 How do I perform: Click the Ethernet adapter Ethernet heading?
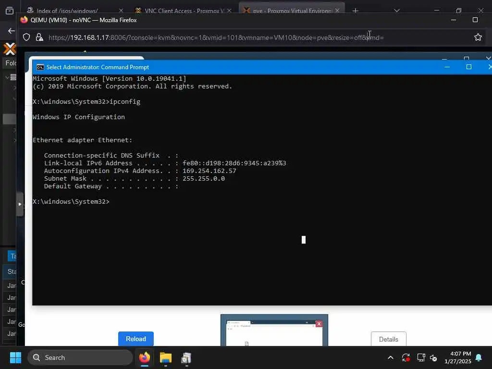83,140
